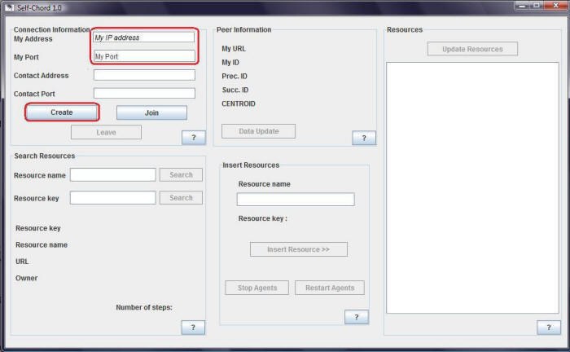The image size is (570, 352).
Task: Click into the Contact Address field
Action: coord(144,75)
